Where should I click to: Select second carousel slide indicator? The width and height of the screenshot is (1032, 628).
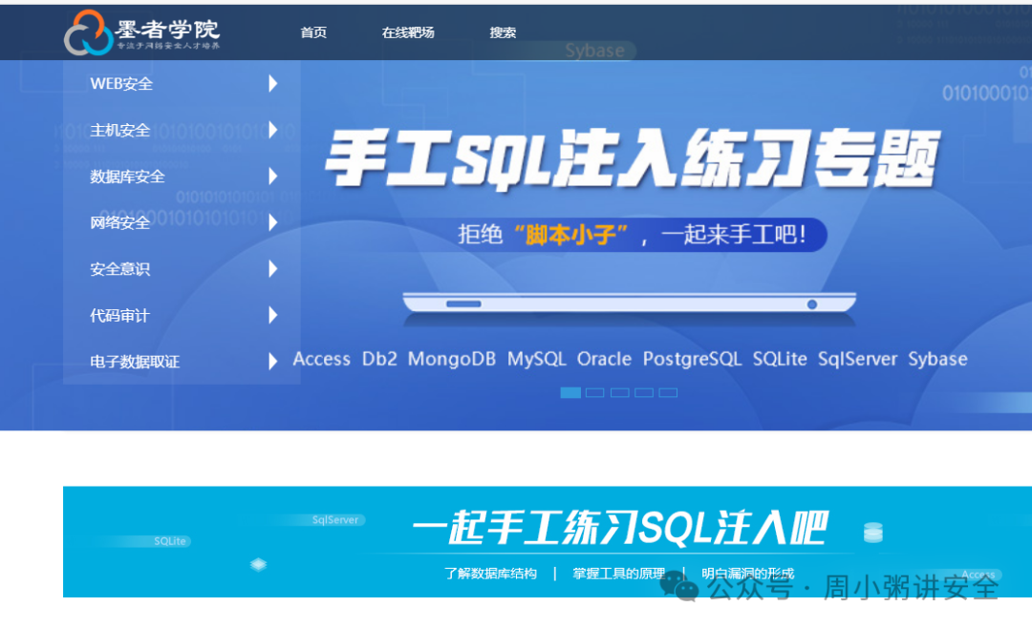595,392
